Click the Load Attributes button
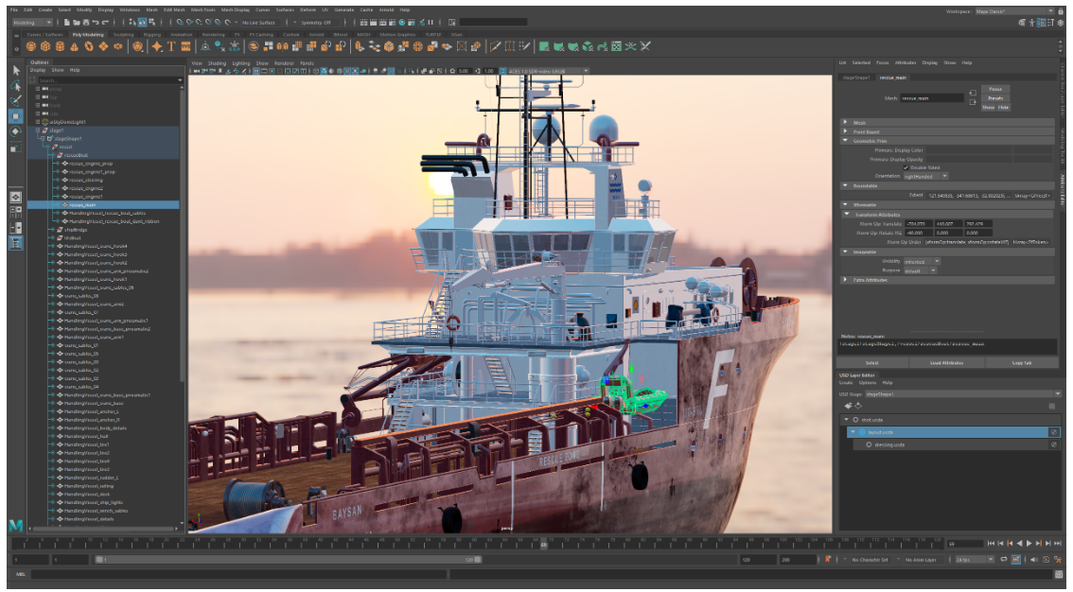The image size is (1073, 592). 945,362
